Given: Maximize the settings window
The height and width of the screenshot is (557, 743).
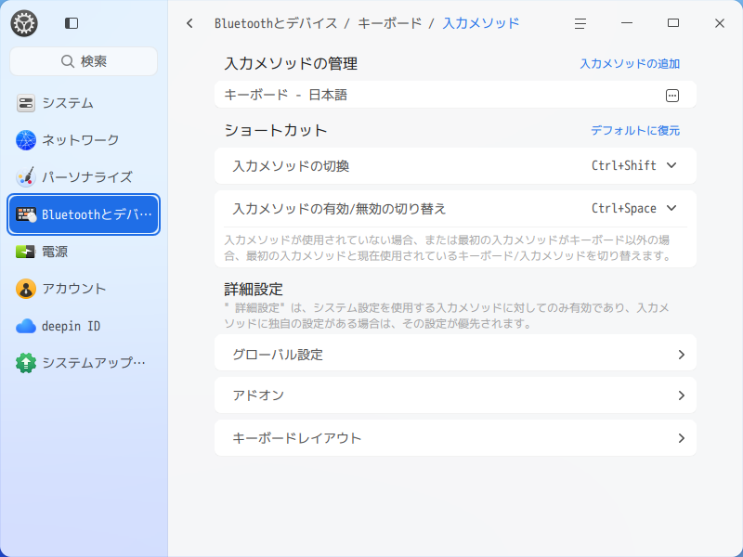Looking at the screenshot, I should [673, 23].
